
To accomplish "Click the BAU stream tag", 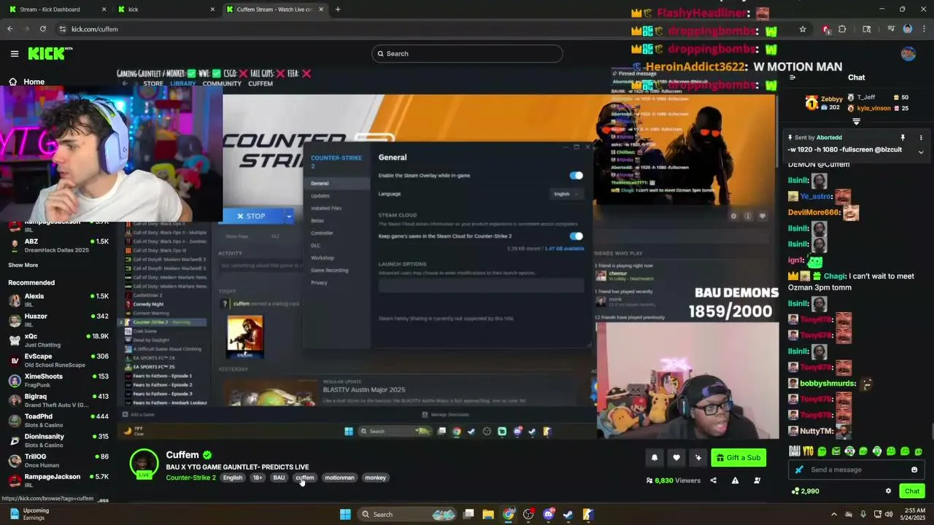I will (x=279, y=478).
